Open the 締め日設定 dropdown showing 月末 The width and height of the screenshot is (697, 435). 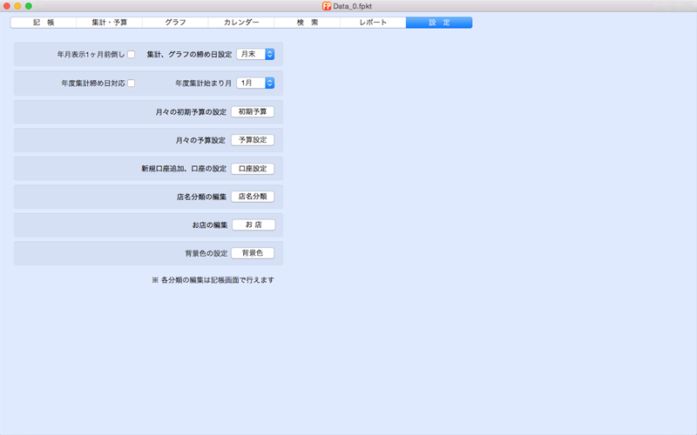(x=255, y=54)
